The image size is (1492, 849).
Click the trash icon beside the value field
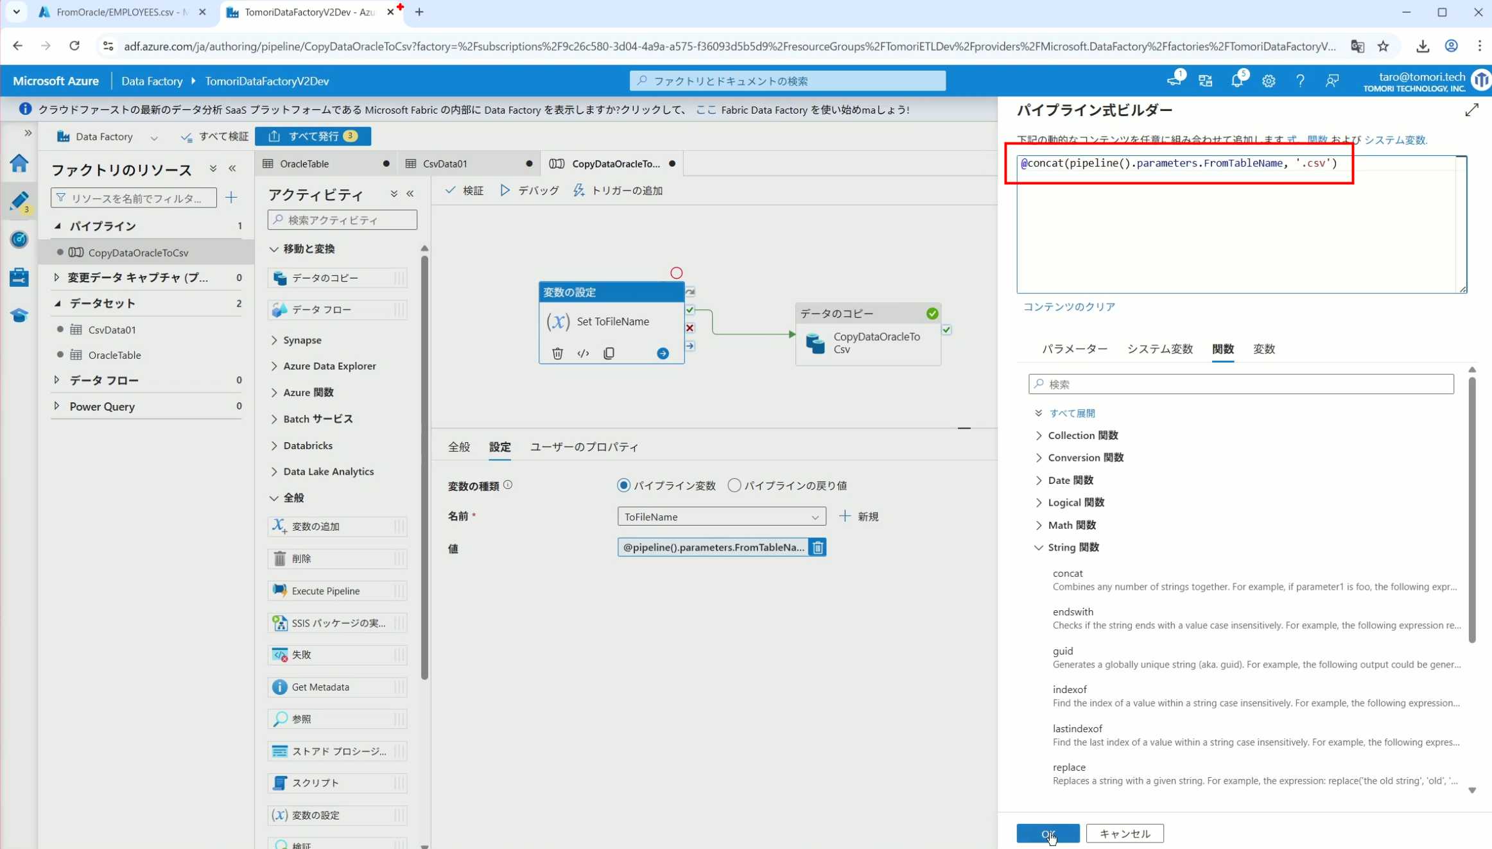click(817, 547)
